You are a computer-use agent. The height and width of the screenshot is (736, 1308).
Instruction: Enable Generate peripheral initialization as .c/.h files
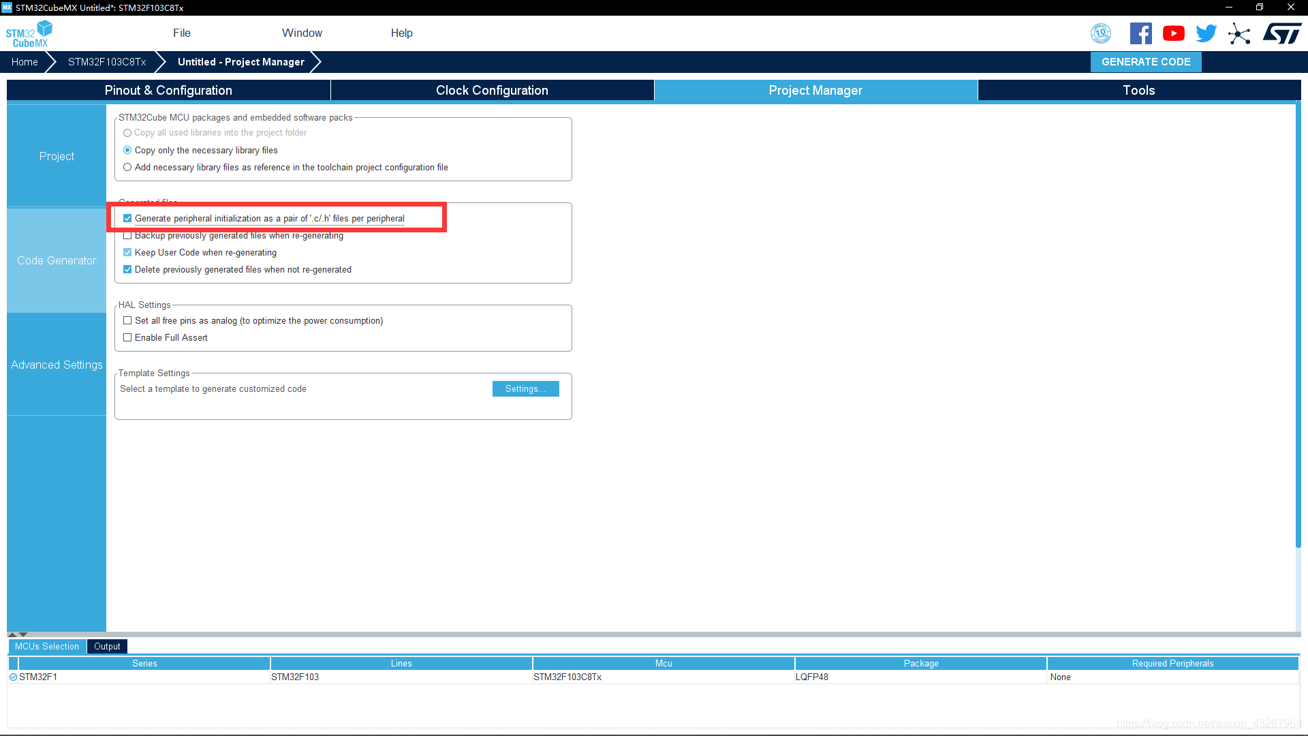tap(127, 218)
